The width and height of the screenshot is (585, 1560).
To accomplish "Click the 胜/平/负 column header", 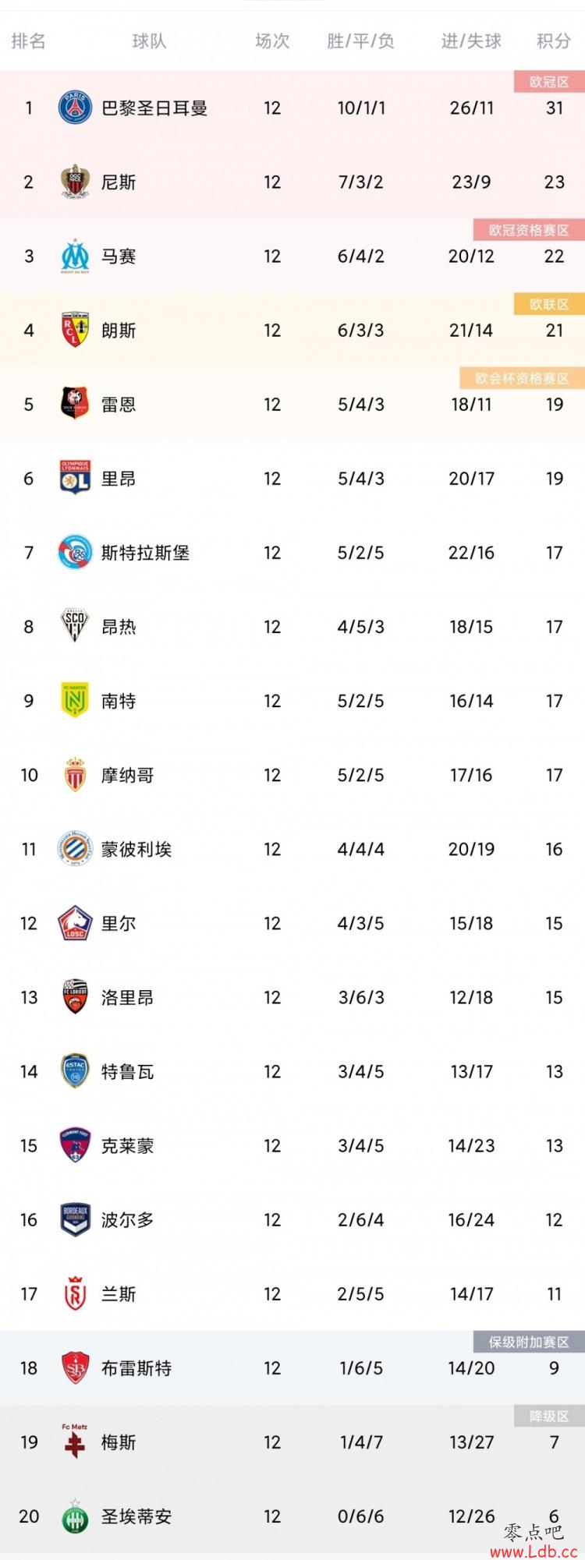I will click(x=360, y=41).
